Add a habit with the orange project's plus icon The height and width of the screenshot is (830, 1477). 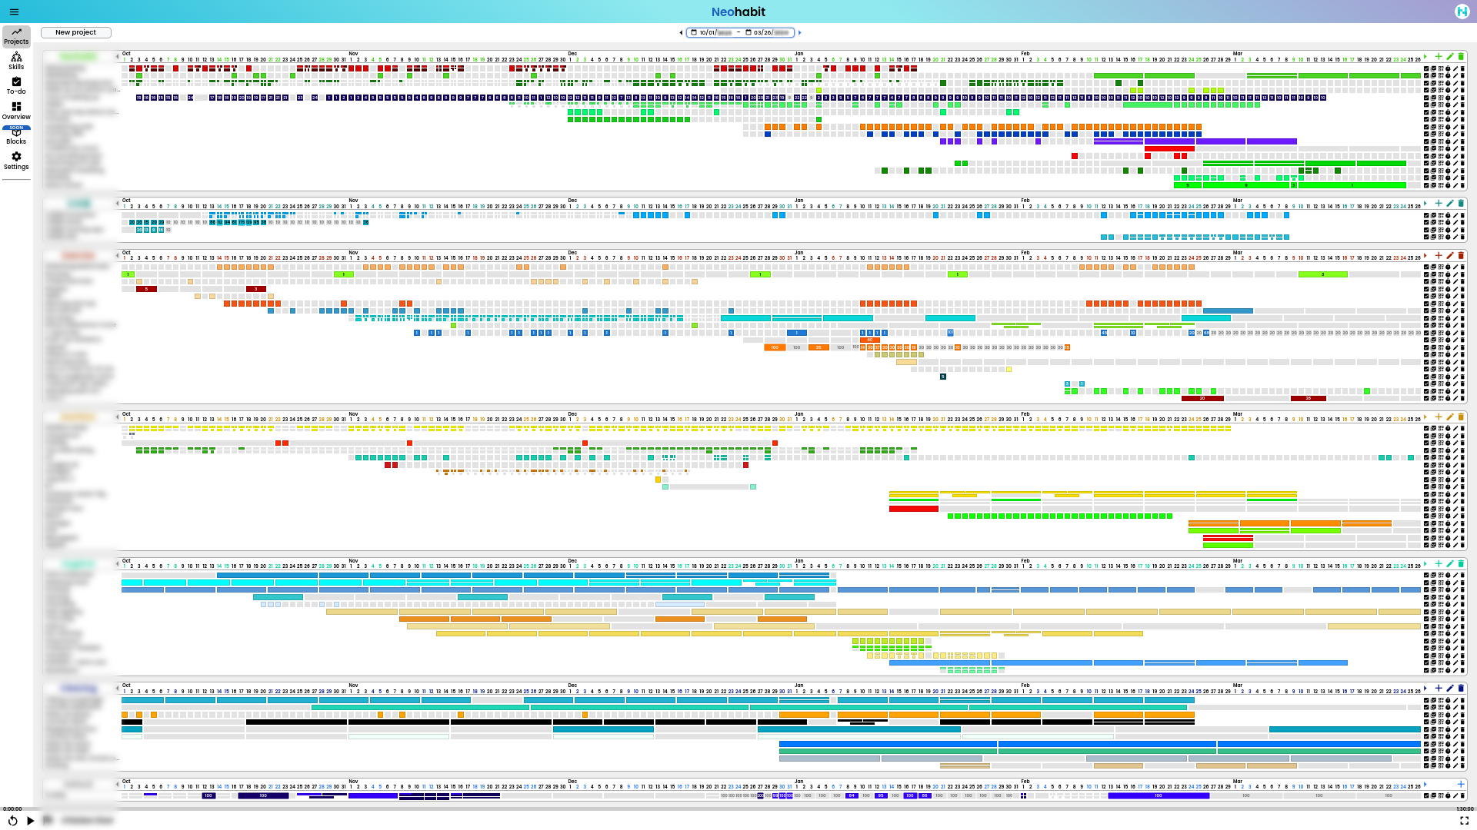1439,417
